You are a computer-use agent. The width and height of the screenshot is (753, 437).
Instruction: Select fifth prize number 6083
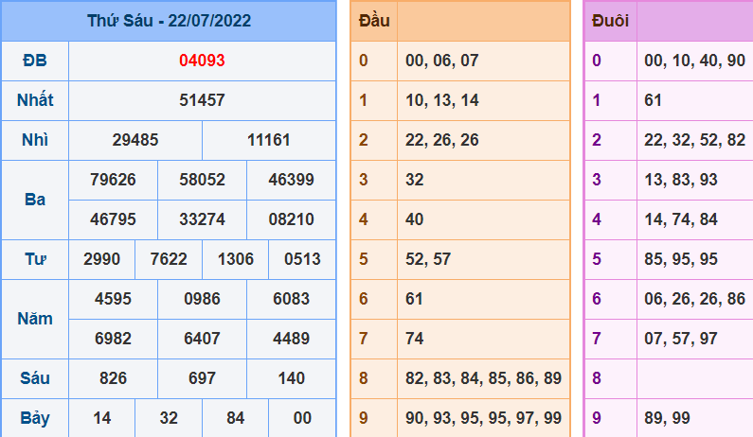click(291, 299)
